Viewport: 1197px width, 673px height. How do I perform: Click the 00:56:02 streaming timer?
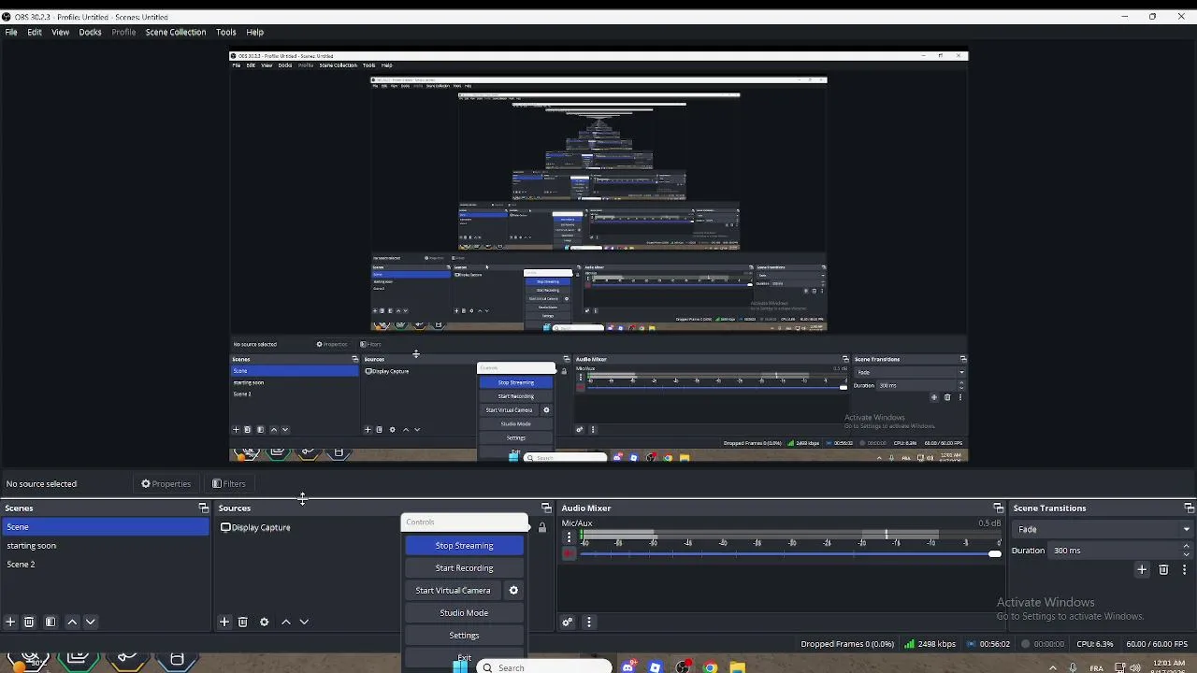(988, 644)
